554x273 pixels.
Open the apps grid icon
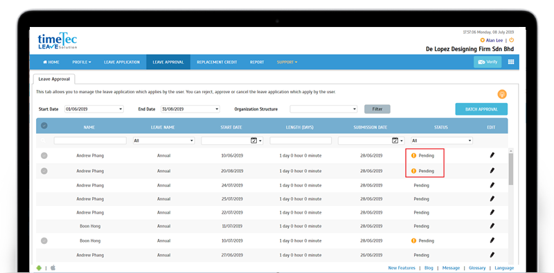511,62
